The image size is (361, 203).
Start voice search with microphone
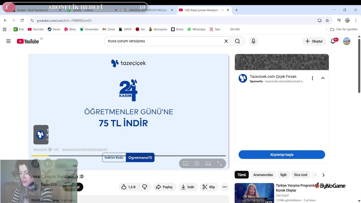tap(253, 41)
